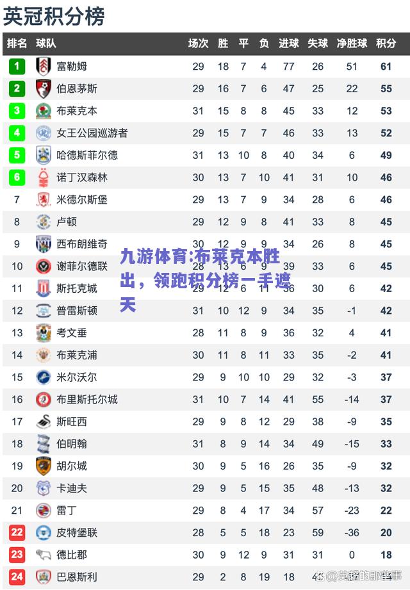Click the 九游体育 overlay headline text
This screenshot has width=410, height=590.
coord(206,281)
